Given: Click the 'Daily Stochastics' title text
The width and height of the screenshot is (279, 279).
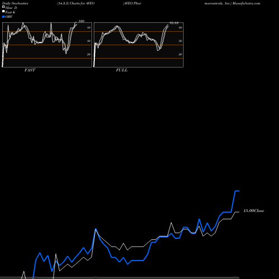Looking at the screenshot, I should (15, 3).
